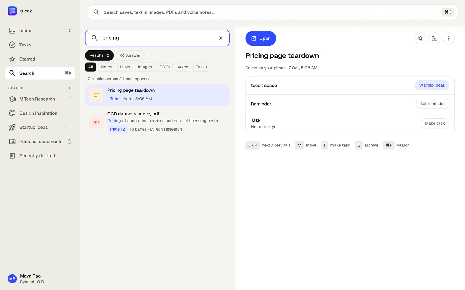Click the Starred star icon in sidebar
Screen dimensions: 465x290
12,59
